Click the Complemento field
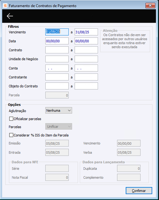 coord(129,177)
